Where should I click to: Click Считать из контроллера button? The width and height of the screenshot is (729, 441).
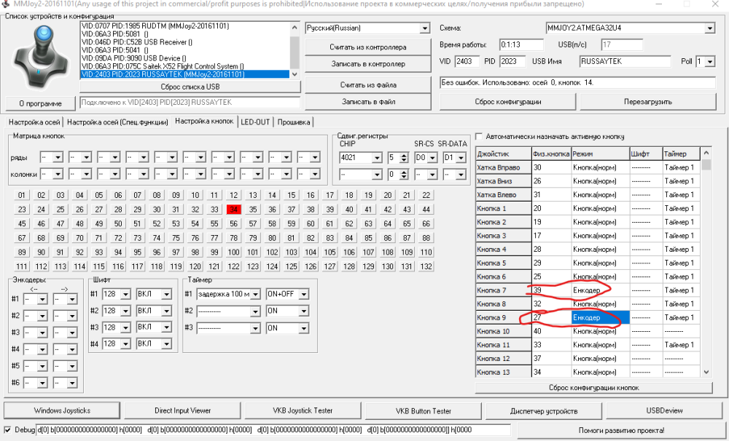click(x=367, y=47)
